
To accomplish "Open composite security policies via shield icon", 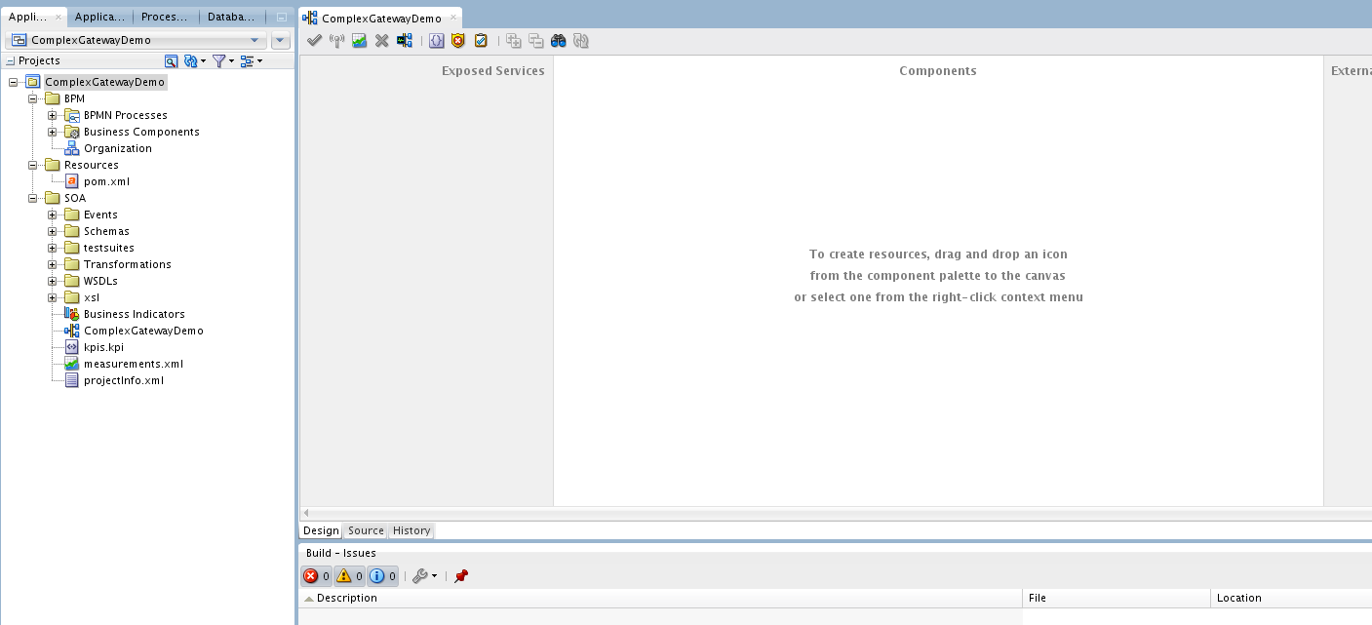I will tap(456, 40).
